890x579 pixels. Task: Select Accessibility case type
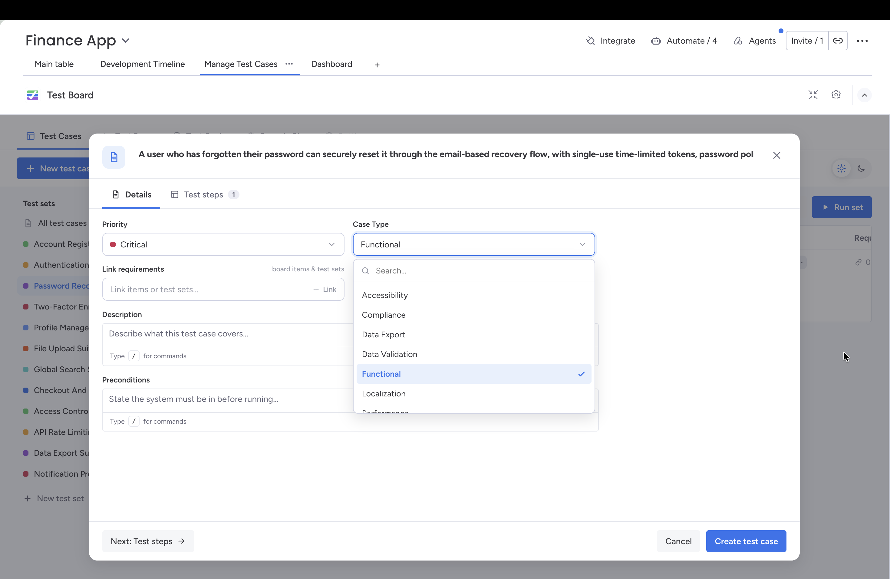pyautogui.click(x=474, y=295)
